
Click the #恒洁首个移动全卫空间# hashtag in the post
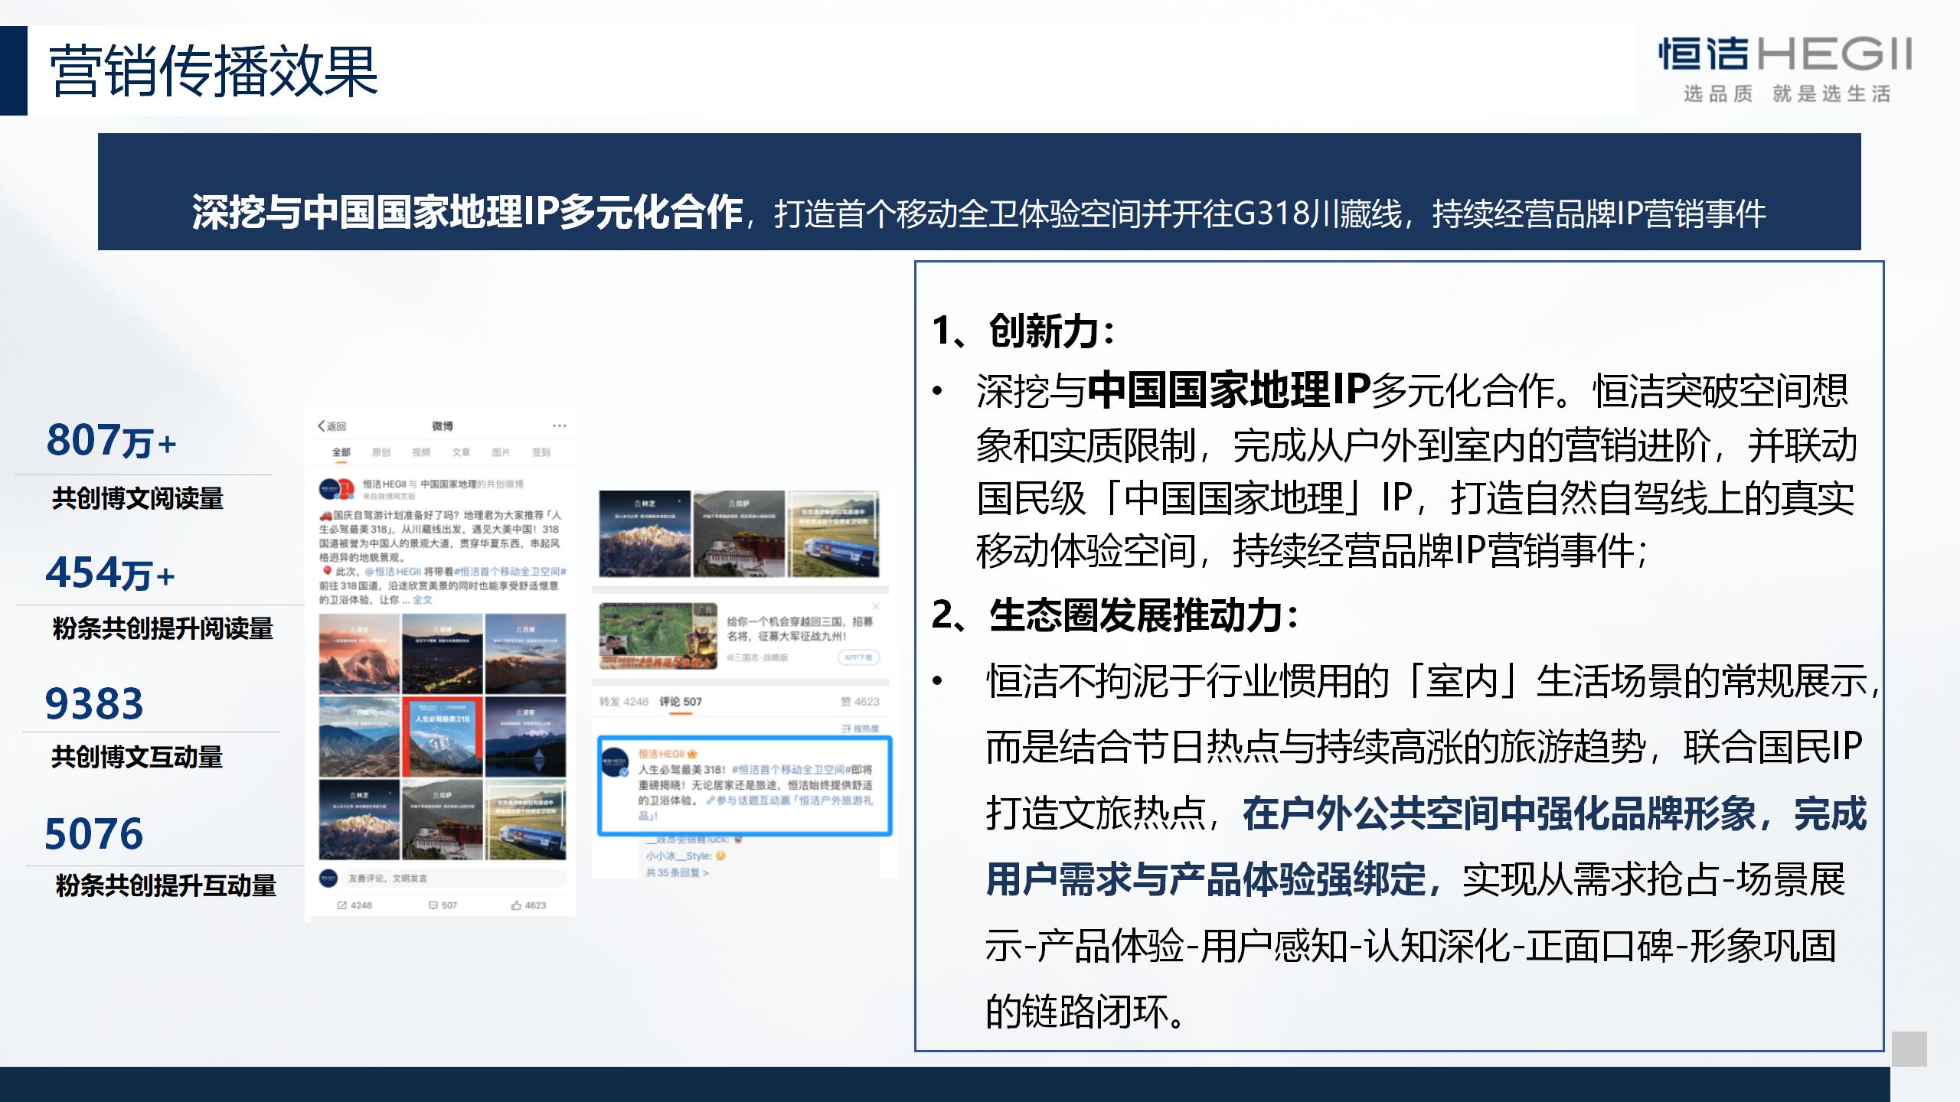pyautogui.click(x=510, y=572)
